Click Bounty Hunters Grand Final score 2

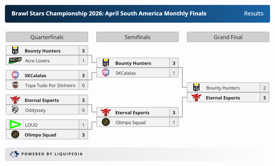point(265,88)
